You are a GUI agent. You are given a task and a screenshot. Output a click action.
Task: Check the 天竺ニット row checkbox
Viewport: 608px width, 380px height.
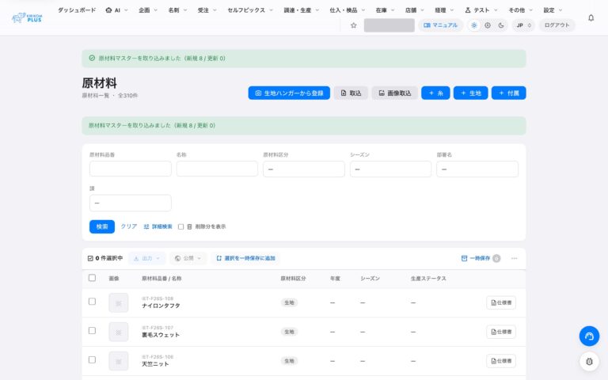[x=92, y=360]
